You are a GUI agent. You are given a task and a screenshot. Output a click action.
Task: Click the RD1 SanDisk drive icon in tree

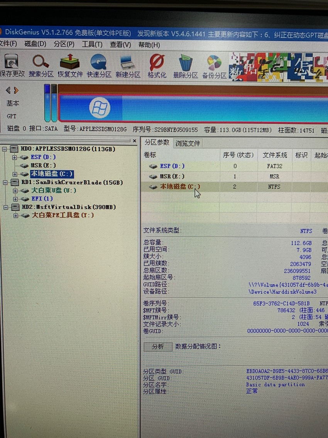click(15, 183)
